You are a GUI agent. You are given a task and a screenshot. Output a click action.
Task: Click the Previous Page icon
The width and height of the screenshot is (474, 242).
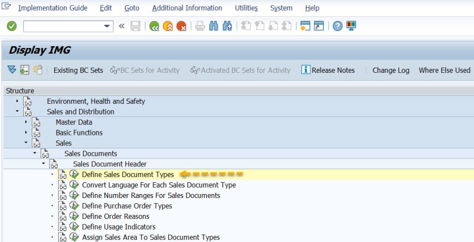tap(260, 27)
